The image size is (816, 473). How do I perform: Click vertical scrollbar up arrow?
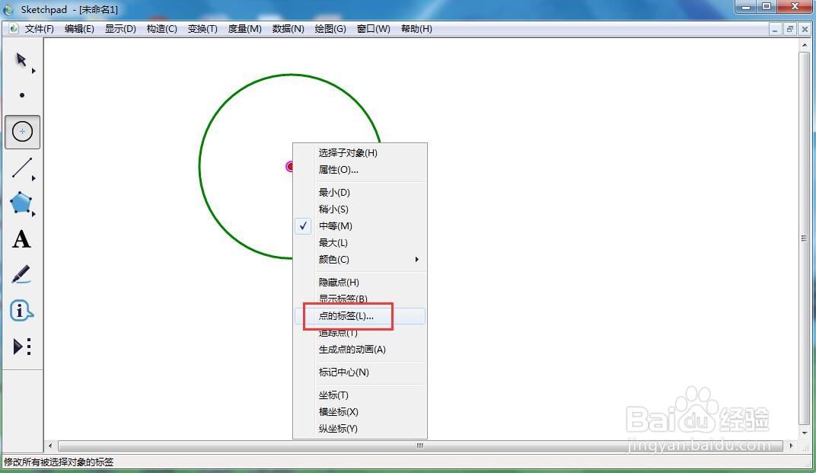click(805, 45)
